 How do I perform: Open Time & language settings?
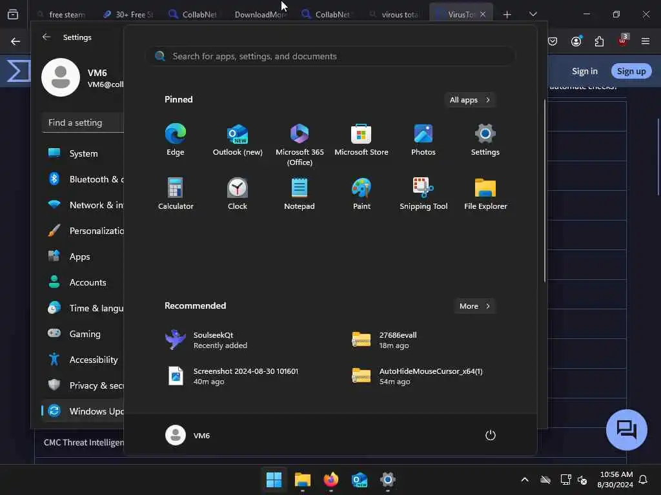[x=83, y=308]
